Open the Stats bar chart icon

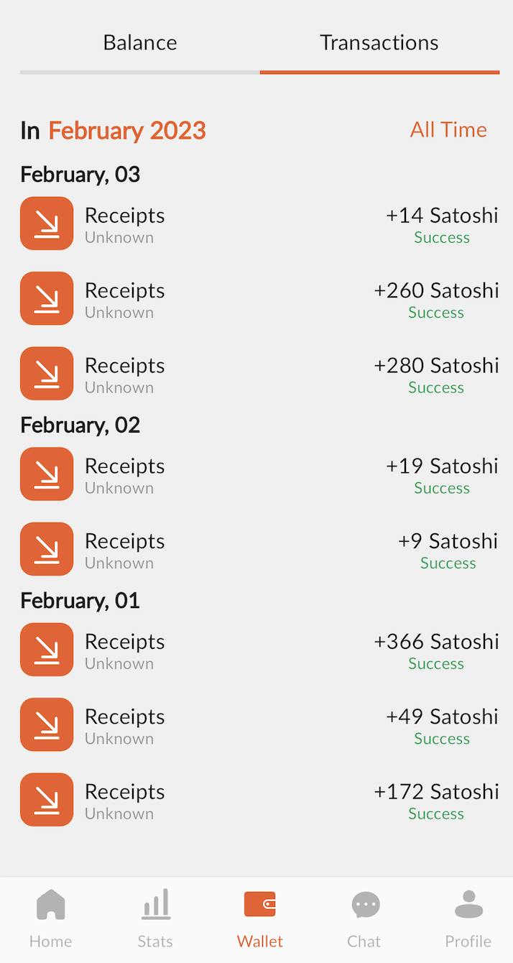tap(155, 905)
